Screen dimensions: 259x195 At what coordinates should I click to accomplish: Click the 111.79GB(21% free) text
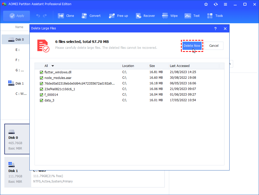(48, 176)
